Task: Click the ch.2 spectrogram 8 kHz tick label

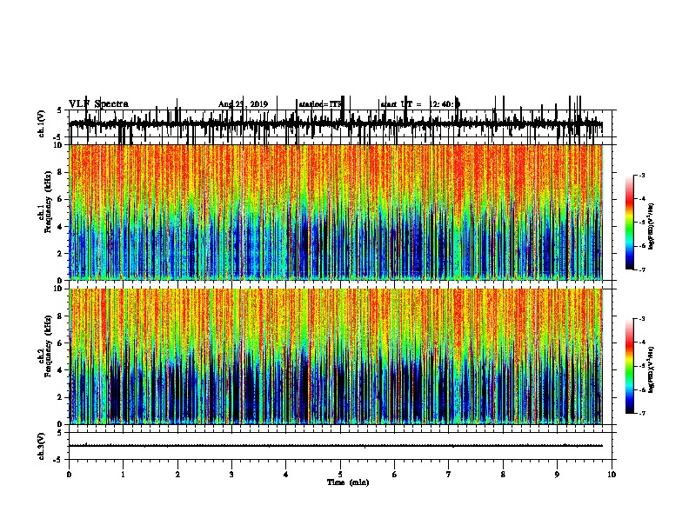Action: pyautogui.click(x=61, y=316)
